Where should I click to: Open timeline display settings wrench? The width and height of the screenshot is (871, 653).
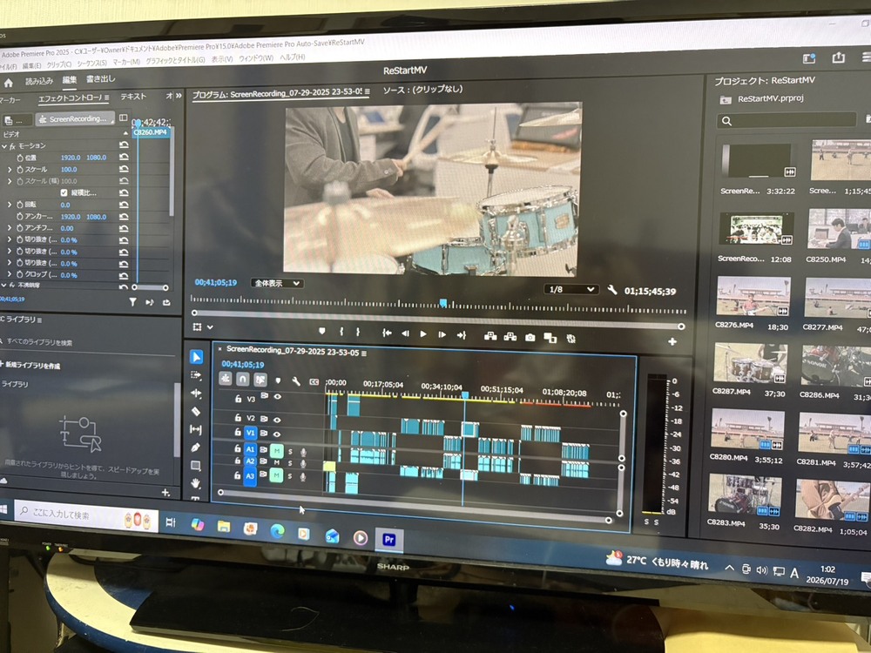point(296,381)
